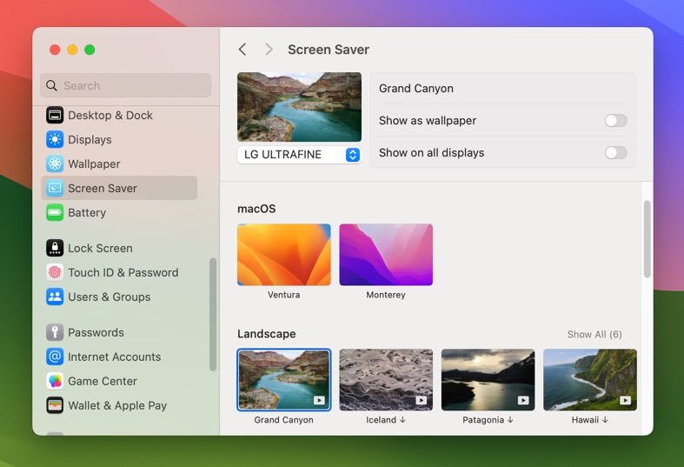Click play icon on Grand Canyon thumbnail
The width and height of the screenshot is (684, 467).
[x=319, y=400]
